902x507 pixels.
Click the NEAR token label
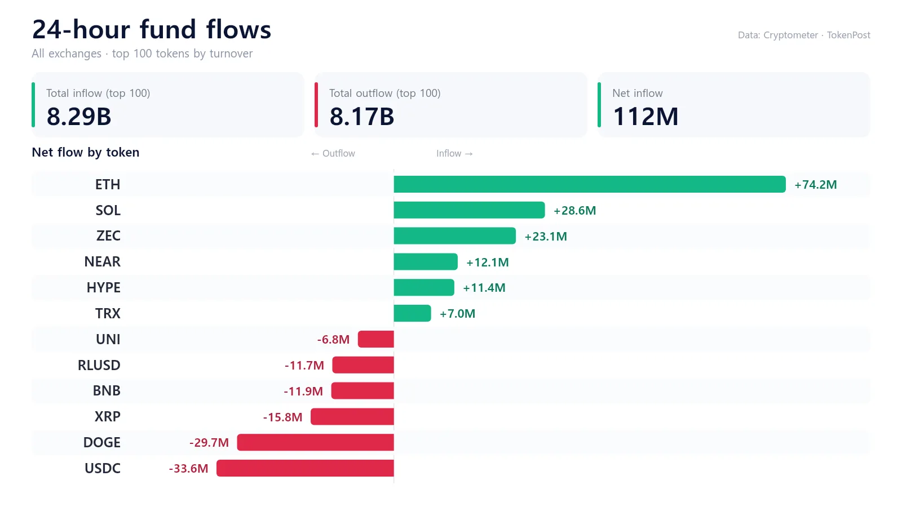[103, 262]
